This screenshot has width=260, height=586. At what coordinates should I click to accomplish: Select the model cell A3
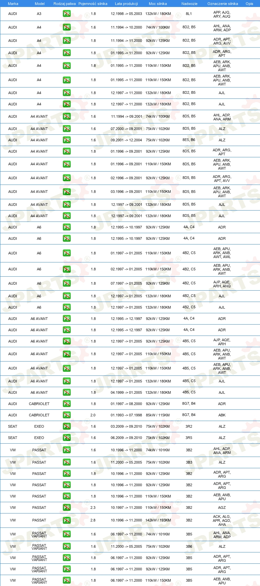tap(39, 14)
